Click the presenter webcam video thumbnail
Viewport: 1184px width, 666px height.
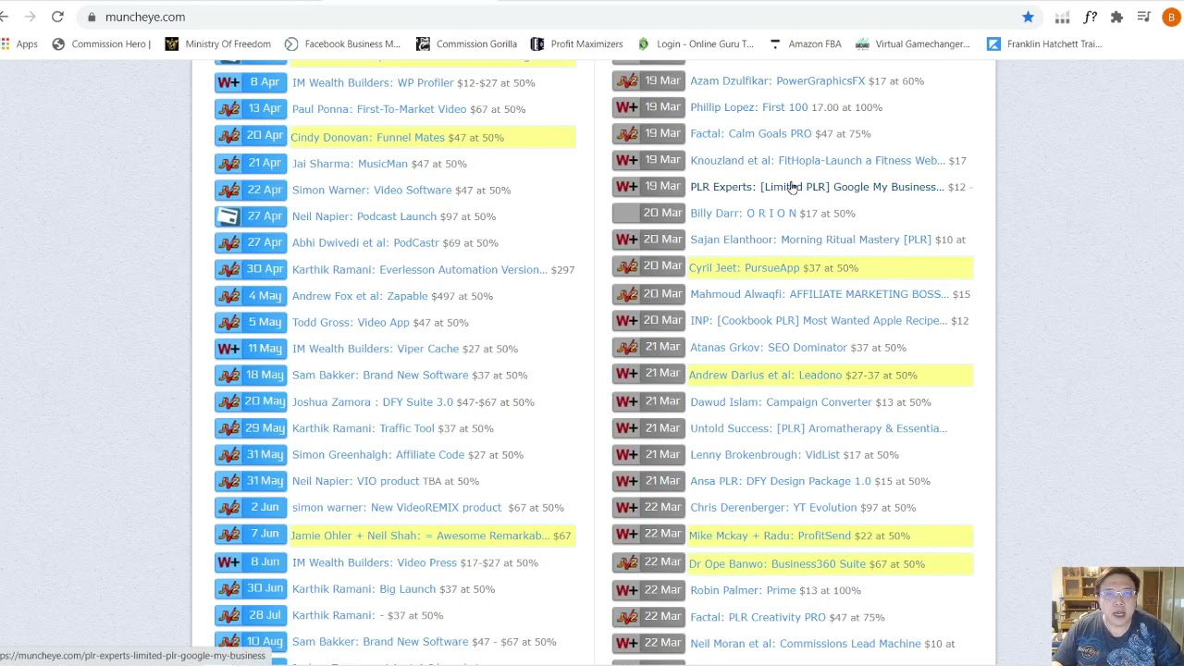[1117, 616]
